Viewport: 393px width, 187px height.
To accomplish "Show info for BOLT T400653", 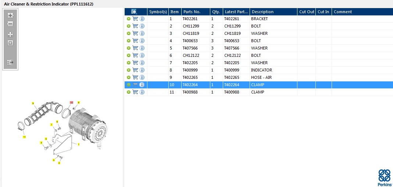I will pyautogui.click(x=142, y=40).
